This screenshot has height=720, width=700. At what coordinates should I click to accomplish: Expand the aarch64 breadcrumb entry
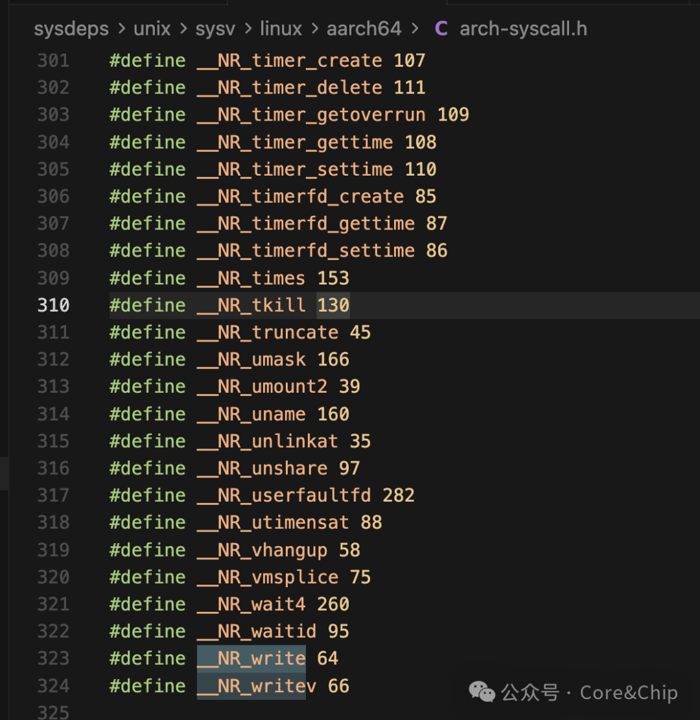364,29
